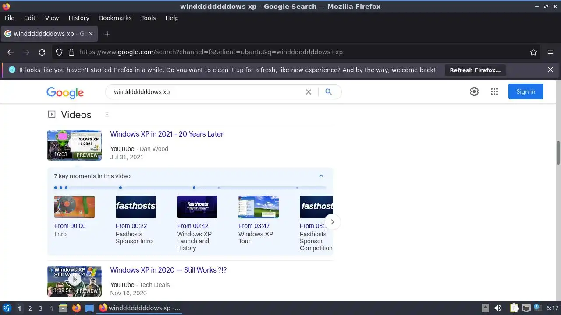Show next key moments with arrow
This screenshot has height=315, width=561.
(x=333, y=222)
